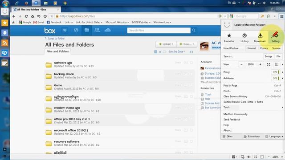285x160 pixels.
Task: Check the box for 'software' folder row
Action: pos(191,63)
